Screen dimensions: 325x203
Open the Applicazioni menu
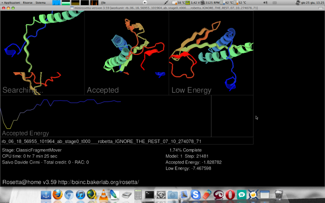(x=12, y=2)
